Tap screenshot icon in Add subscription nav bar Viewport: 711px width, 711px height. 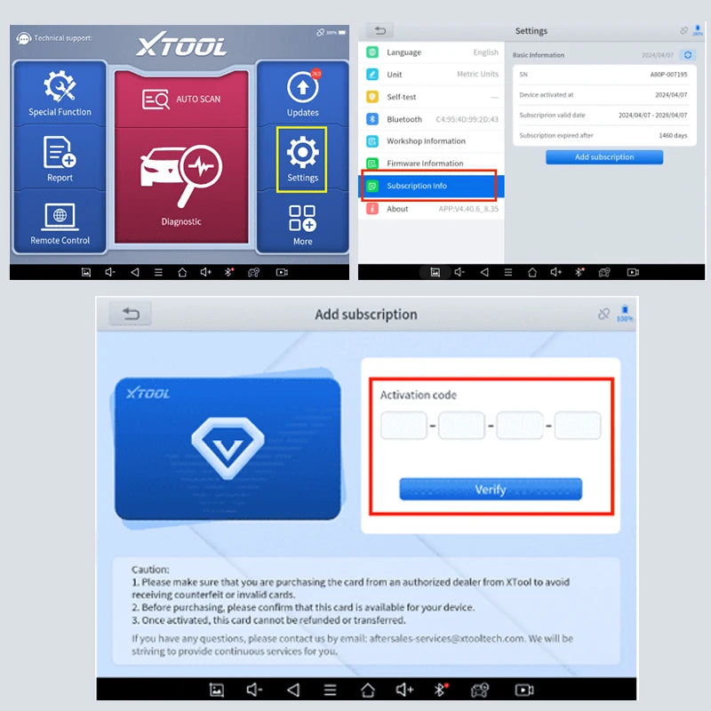point(217,690)
